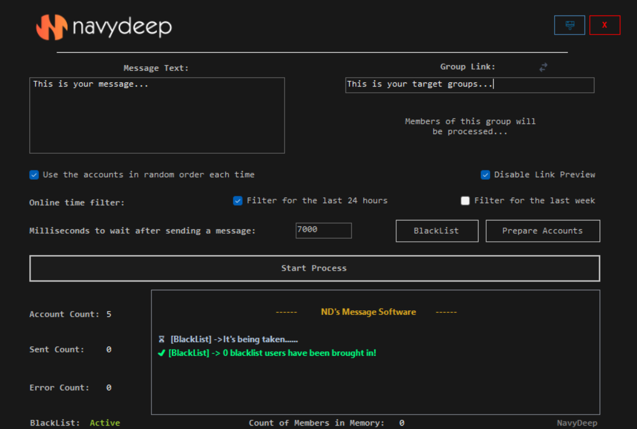The height and width of the screenshot is (429, 637).
Task: Click the Group Link: label
Action: [x=468, y=67]
